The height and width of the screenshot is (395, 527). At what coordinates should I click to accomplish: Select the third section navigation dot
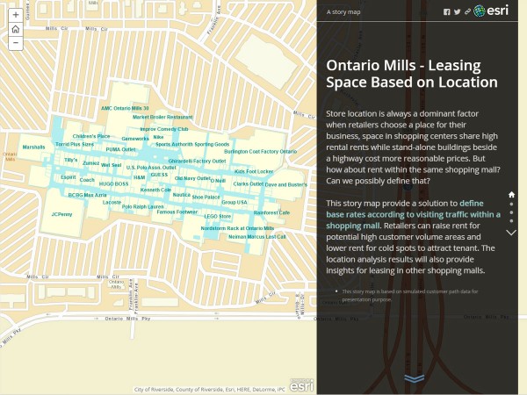tap(512, 223)
